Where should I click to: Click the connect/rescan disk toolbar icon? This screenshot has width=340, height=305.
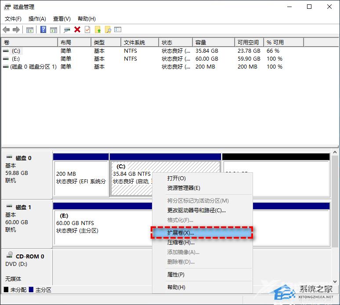pyautogui.click(x=67, y=30)
